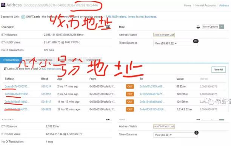The height and width of the screenshot is (146, 231).
Task: Open Normal Accounts breadcrumb link
Action: (x=205, y=5)
